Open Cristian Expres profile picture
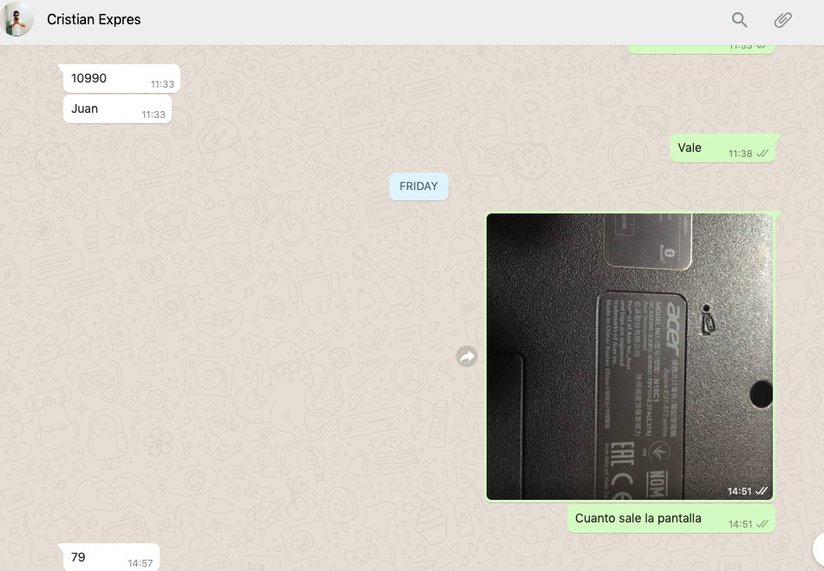The image size is (824, 571). coord(16,19)
